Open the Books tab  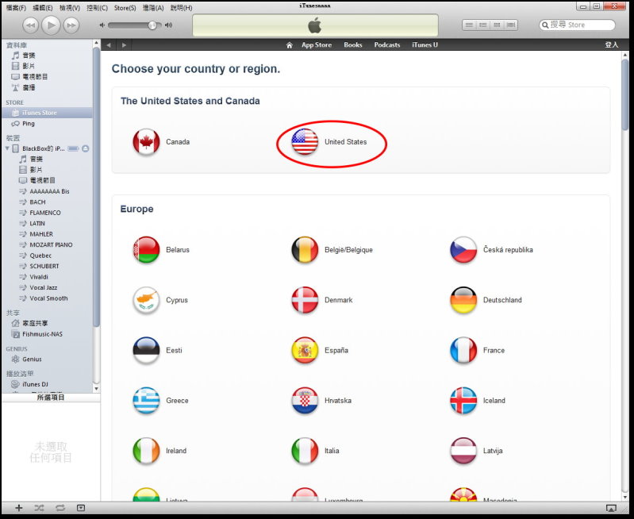pyautogui.click(x=353, y=45)
